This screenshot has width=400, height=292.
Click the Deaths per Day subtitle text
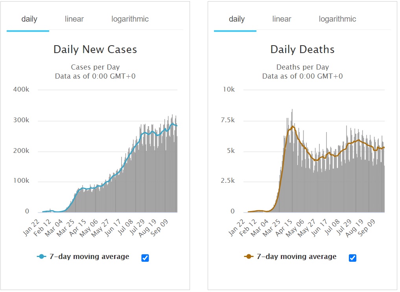pyautogui.click(x=302, y=67)
